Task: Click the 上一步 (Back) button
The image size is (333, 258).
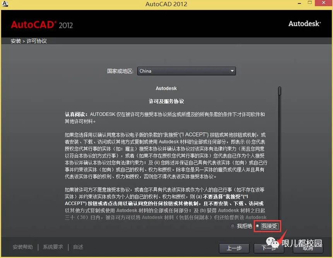Action: pos(234,248)
